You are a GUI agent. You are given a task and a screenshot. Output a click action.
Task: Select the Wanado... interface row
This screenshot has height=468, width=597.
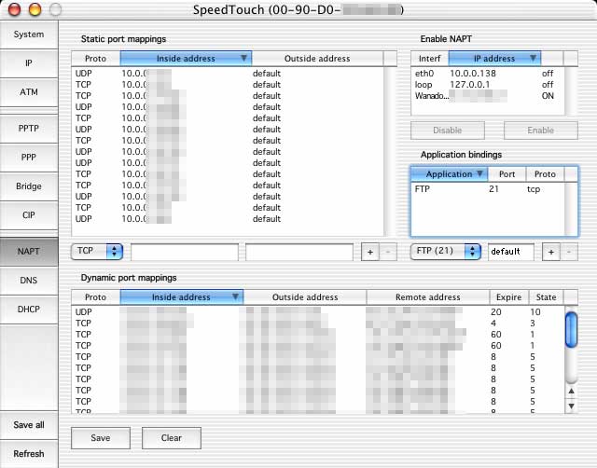(x=487, y=96)
